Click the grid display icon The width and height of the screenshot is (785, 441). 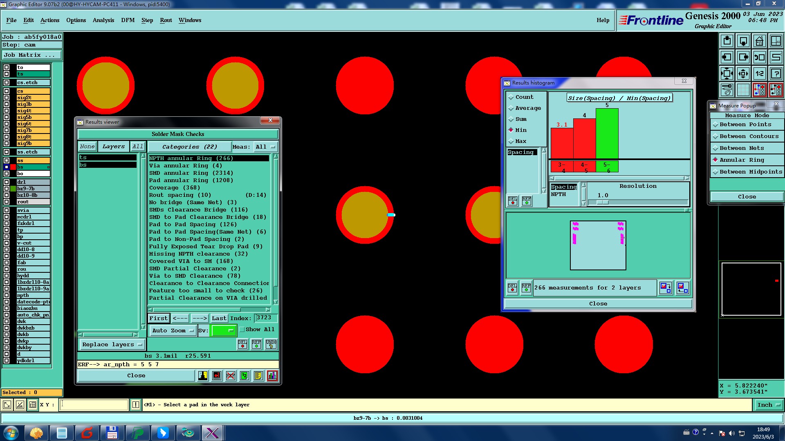(743, 90)
